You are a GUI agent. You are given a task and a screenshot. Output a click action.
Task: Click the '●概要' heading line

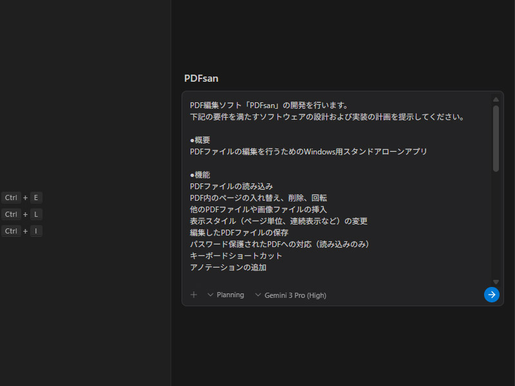pyautogui.click(x=200, y=140)
